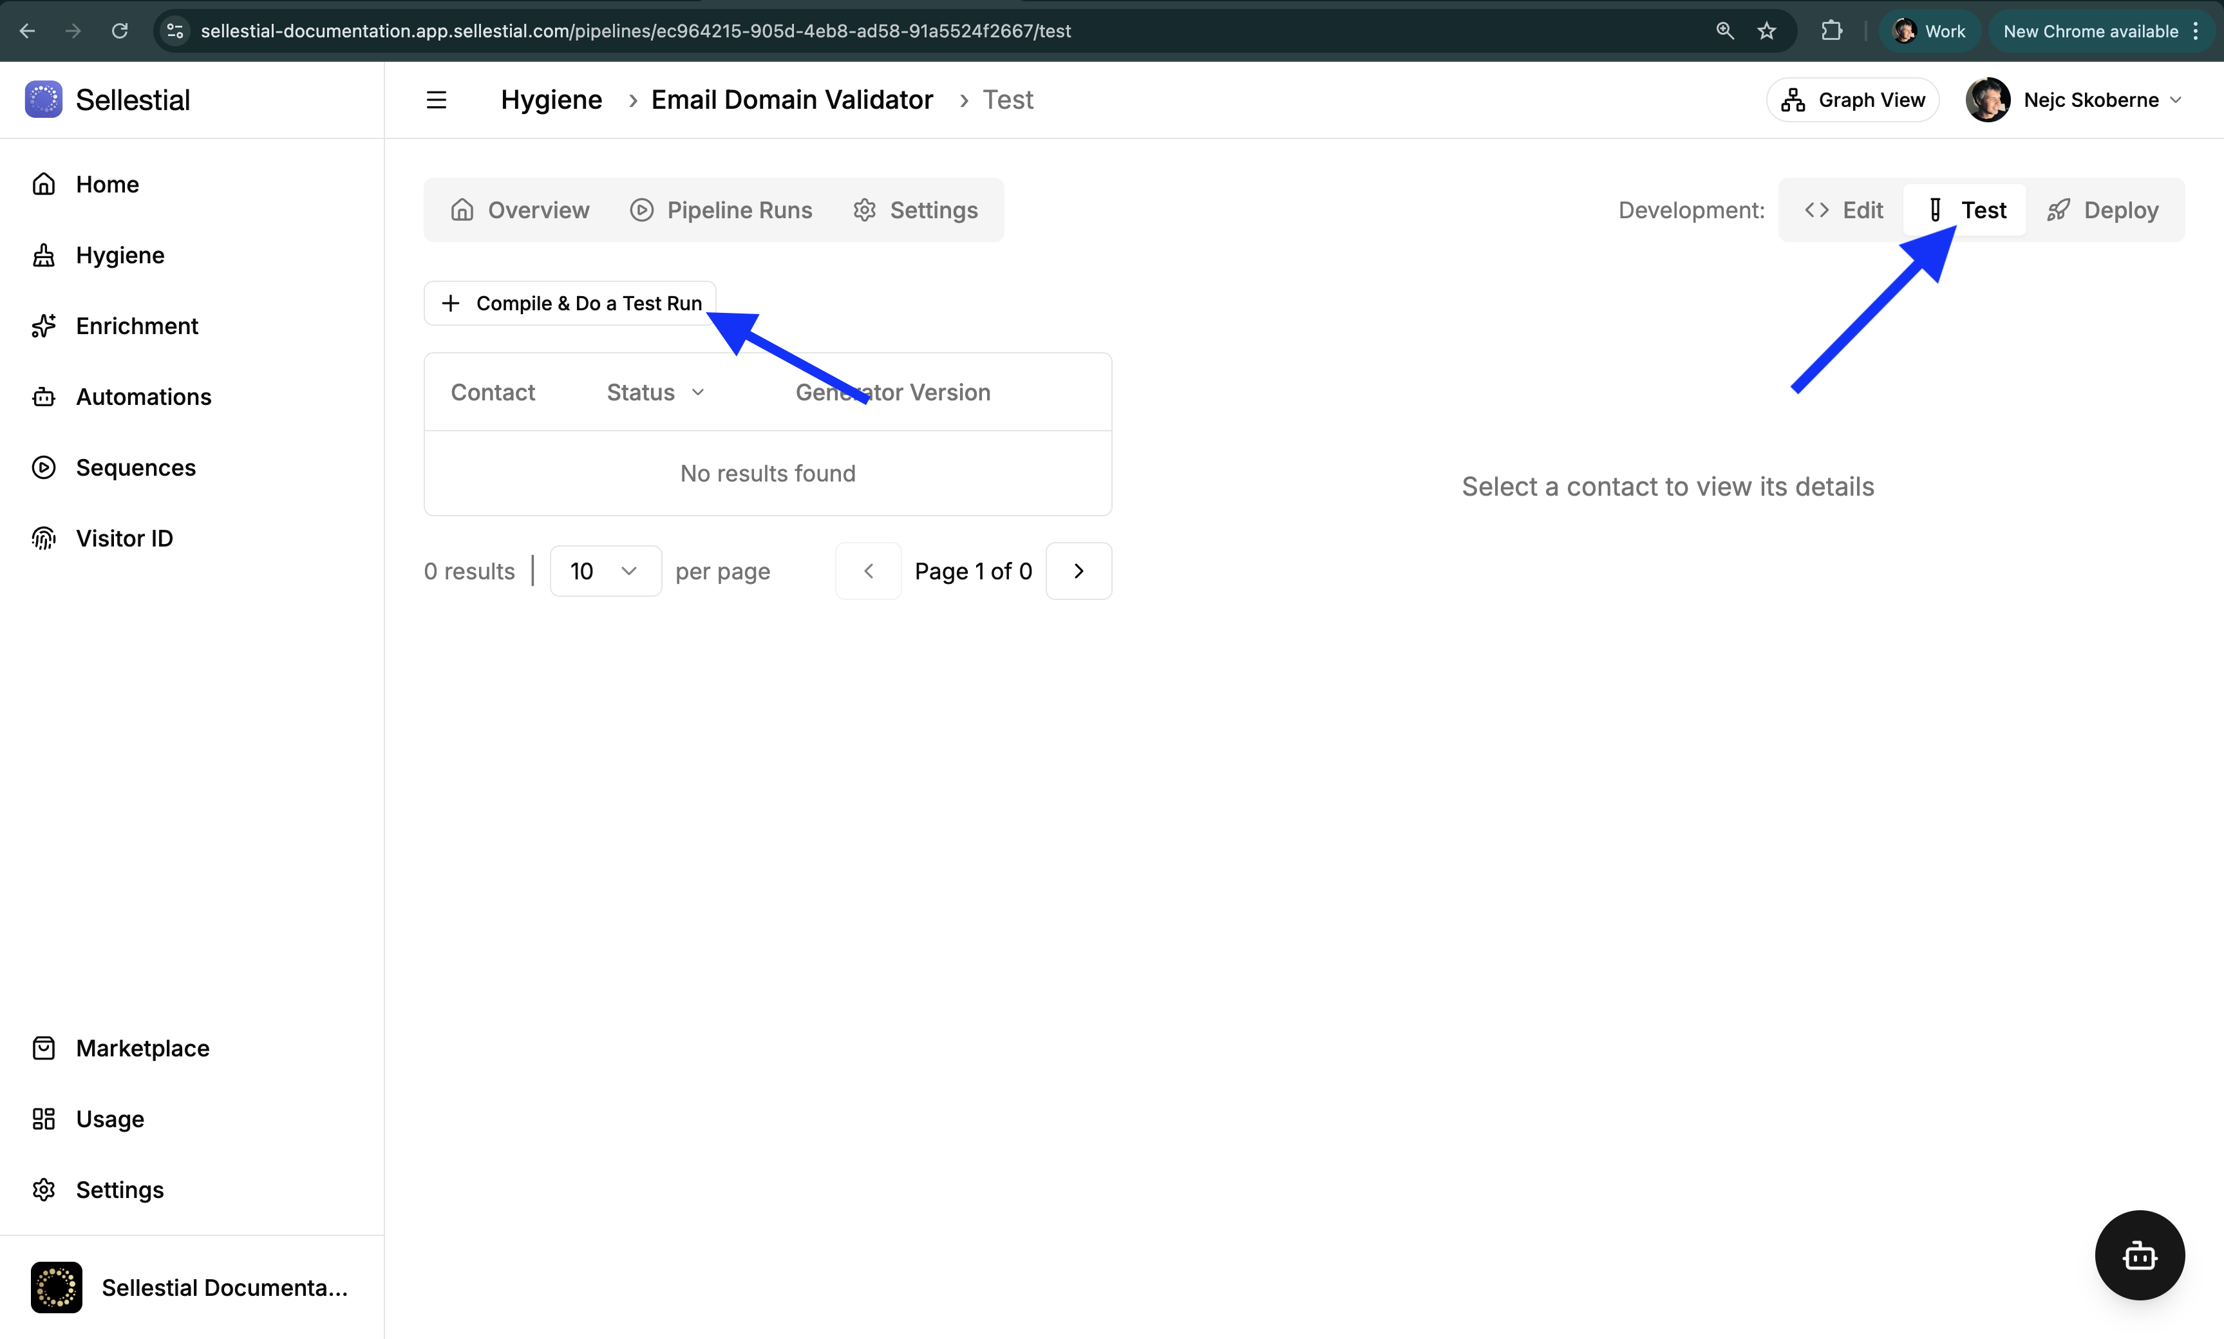Click the Sellestial logo icon
The width and height of the screenshot is (2224, 1339).
tap(43, 99)
